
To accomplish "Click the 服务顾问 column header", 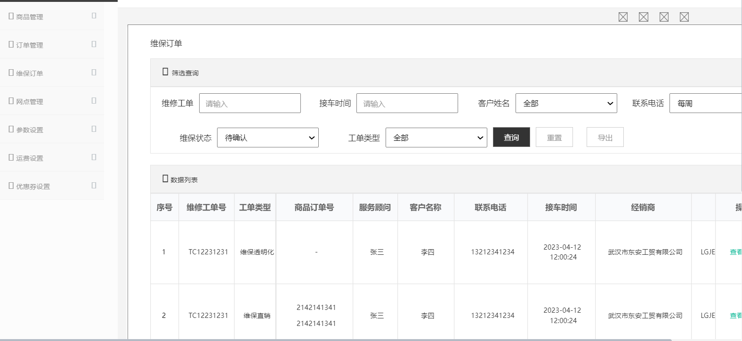I will 375,207.
